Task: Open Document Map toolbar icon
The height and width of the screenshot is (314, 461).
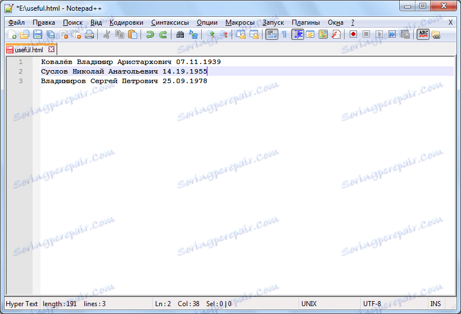Action: 323,35
